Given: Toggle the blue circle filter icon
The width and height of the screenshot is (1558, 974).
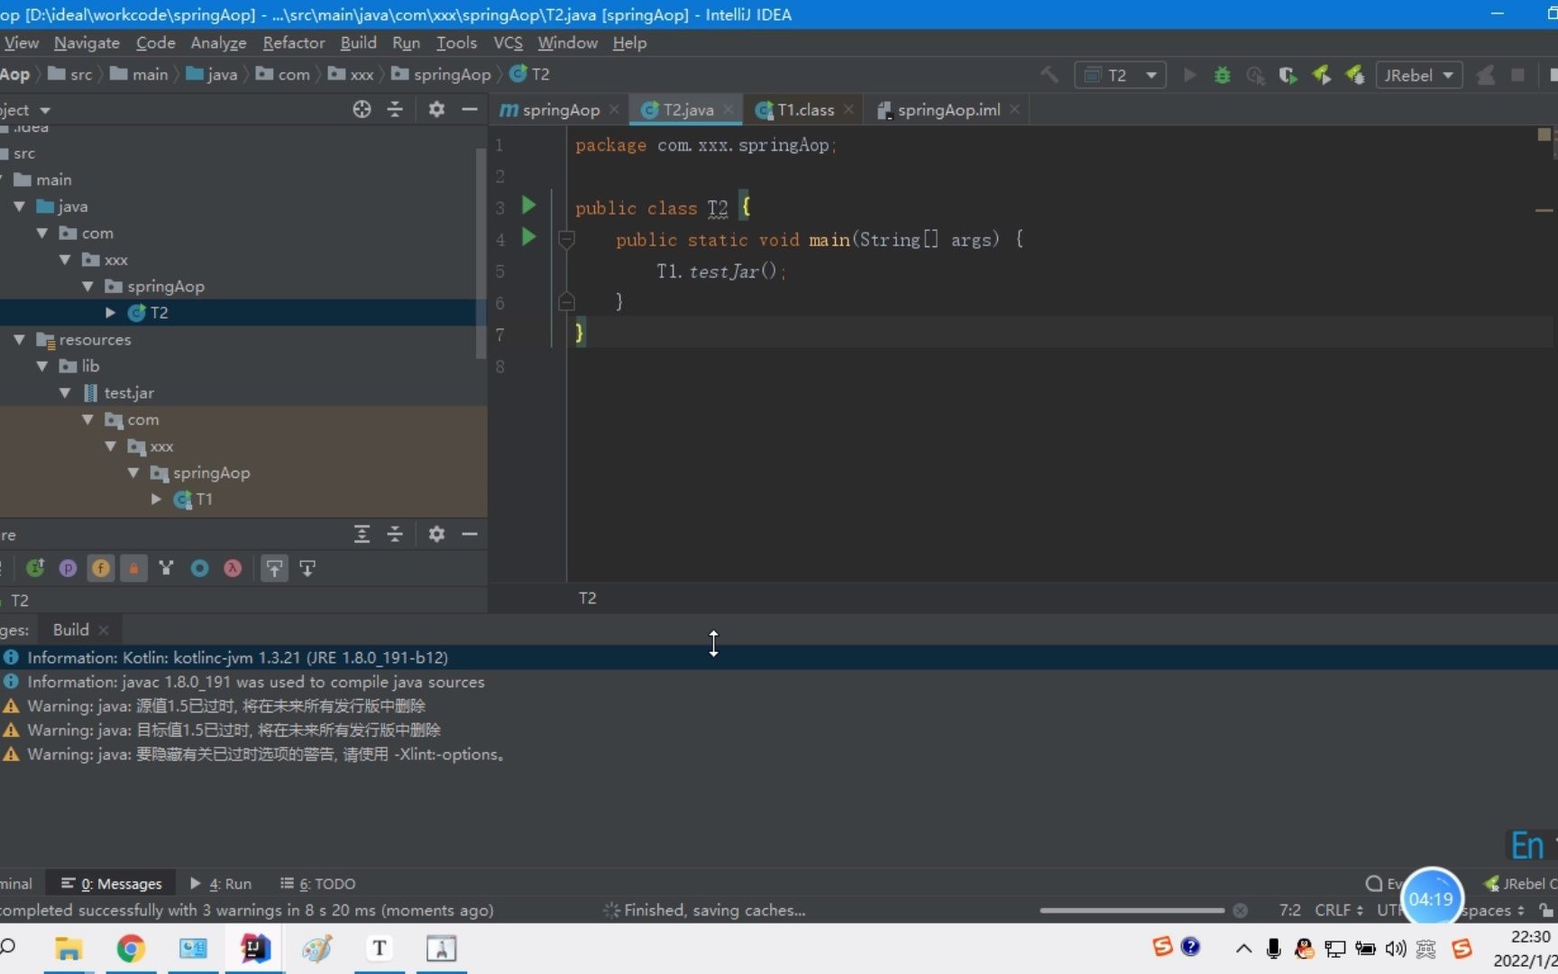Looking at the screenshot, I should (199, 568).
